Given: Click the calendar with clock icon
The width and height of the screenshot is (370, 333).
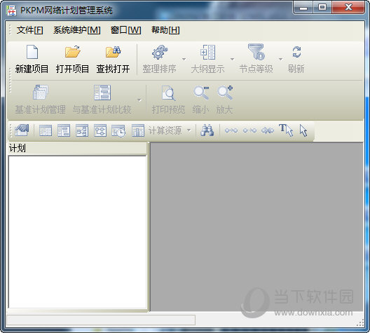Looking at the screenshot, I should tap(118, 130).
